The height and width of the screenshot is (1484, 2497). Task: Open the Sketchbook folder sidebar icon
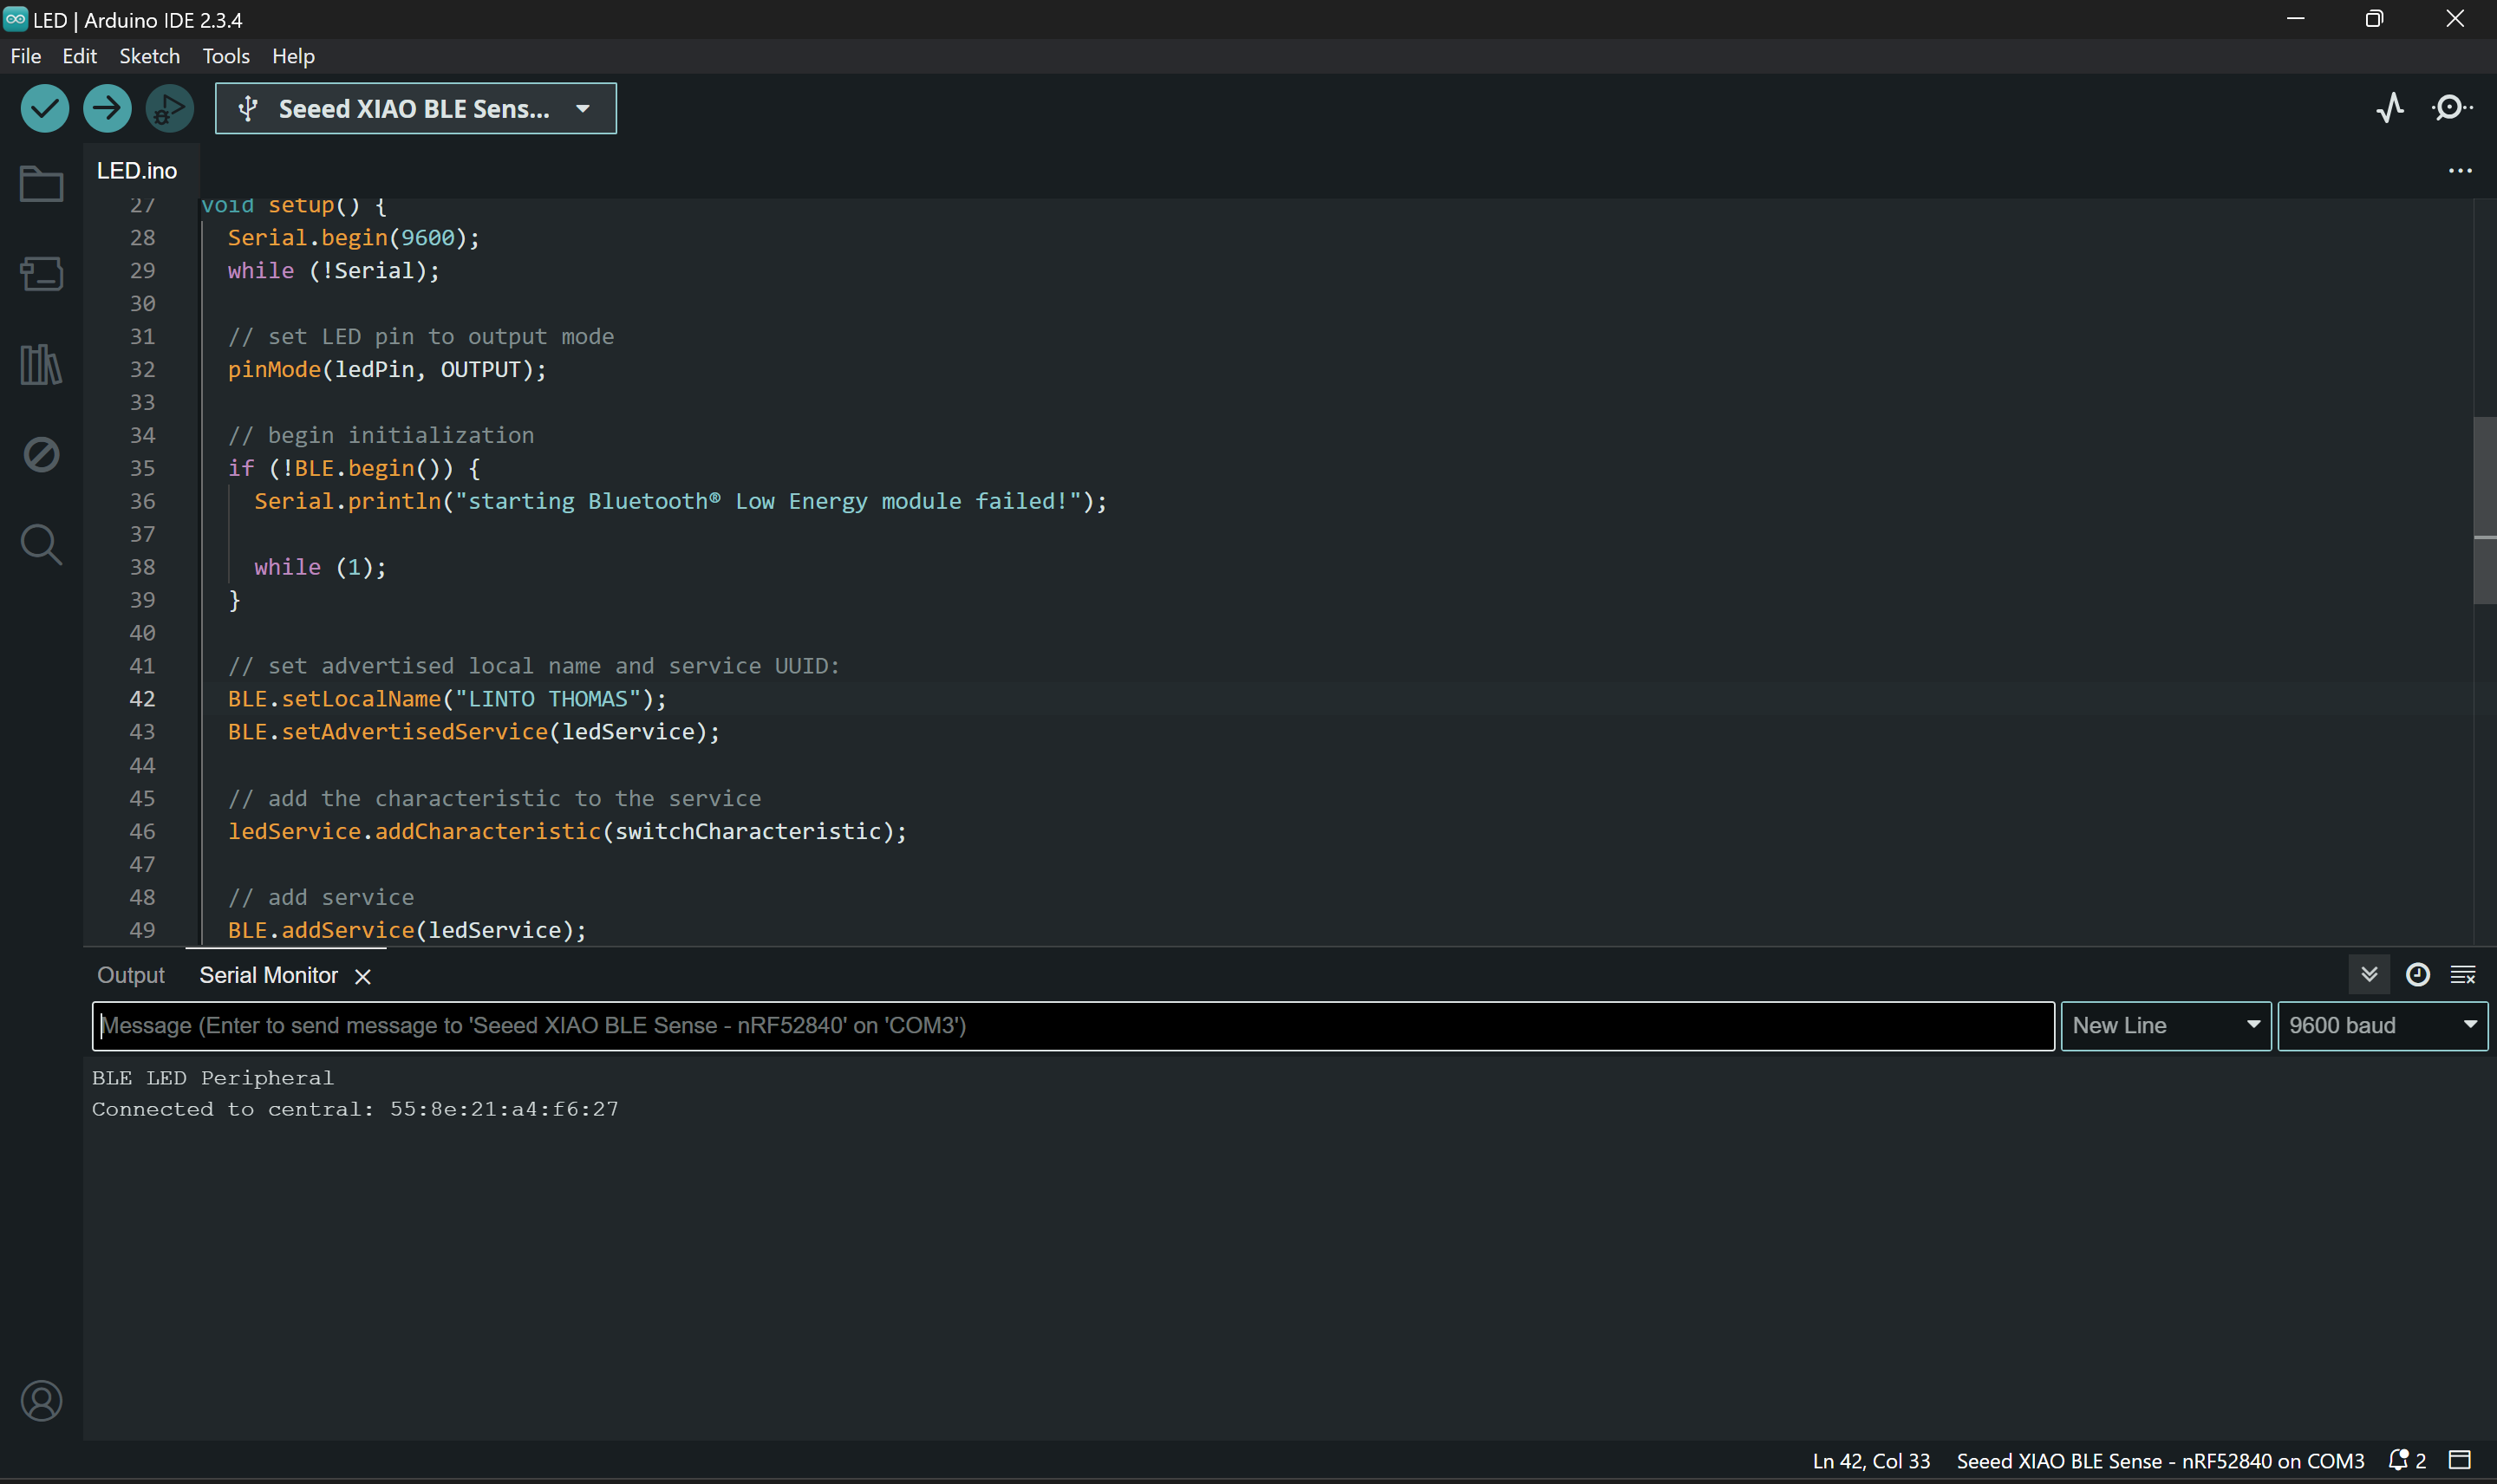41,184
